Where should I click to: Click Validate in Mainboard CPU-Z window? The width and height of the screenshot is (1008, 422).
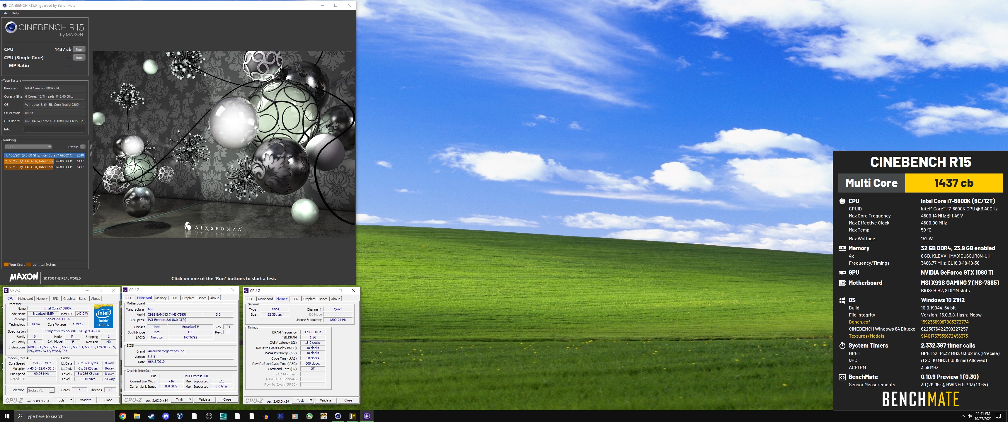205,400
